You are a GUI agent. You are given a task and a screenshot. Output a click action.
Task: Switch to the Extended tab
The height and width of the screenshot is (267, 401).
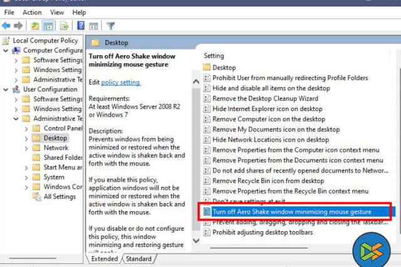pos(105,259)
